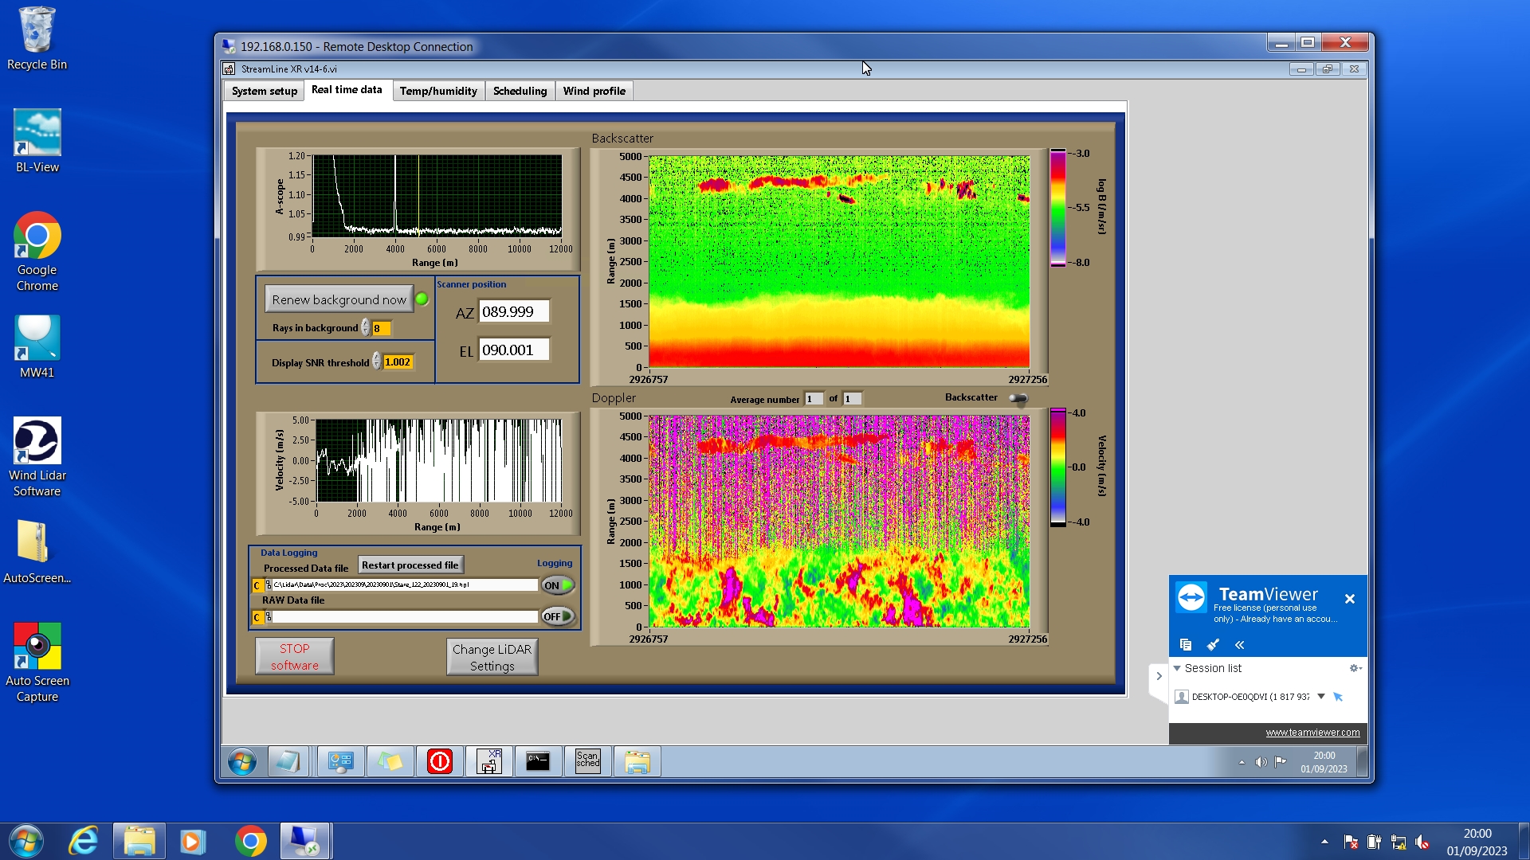Switch to the Wind profile tab
This screenshot has height=860, width=1530.
[x=594, y=91]
